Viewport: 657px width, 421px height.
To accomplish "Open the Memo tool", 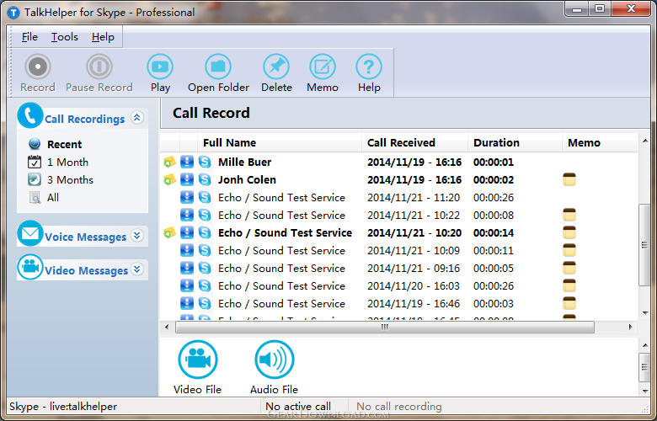I will [323, 67].
